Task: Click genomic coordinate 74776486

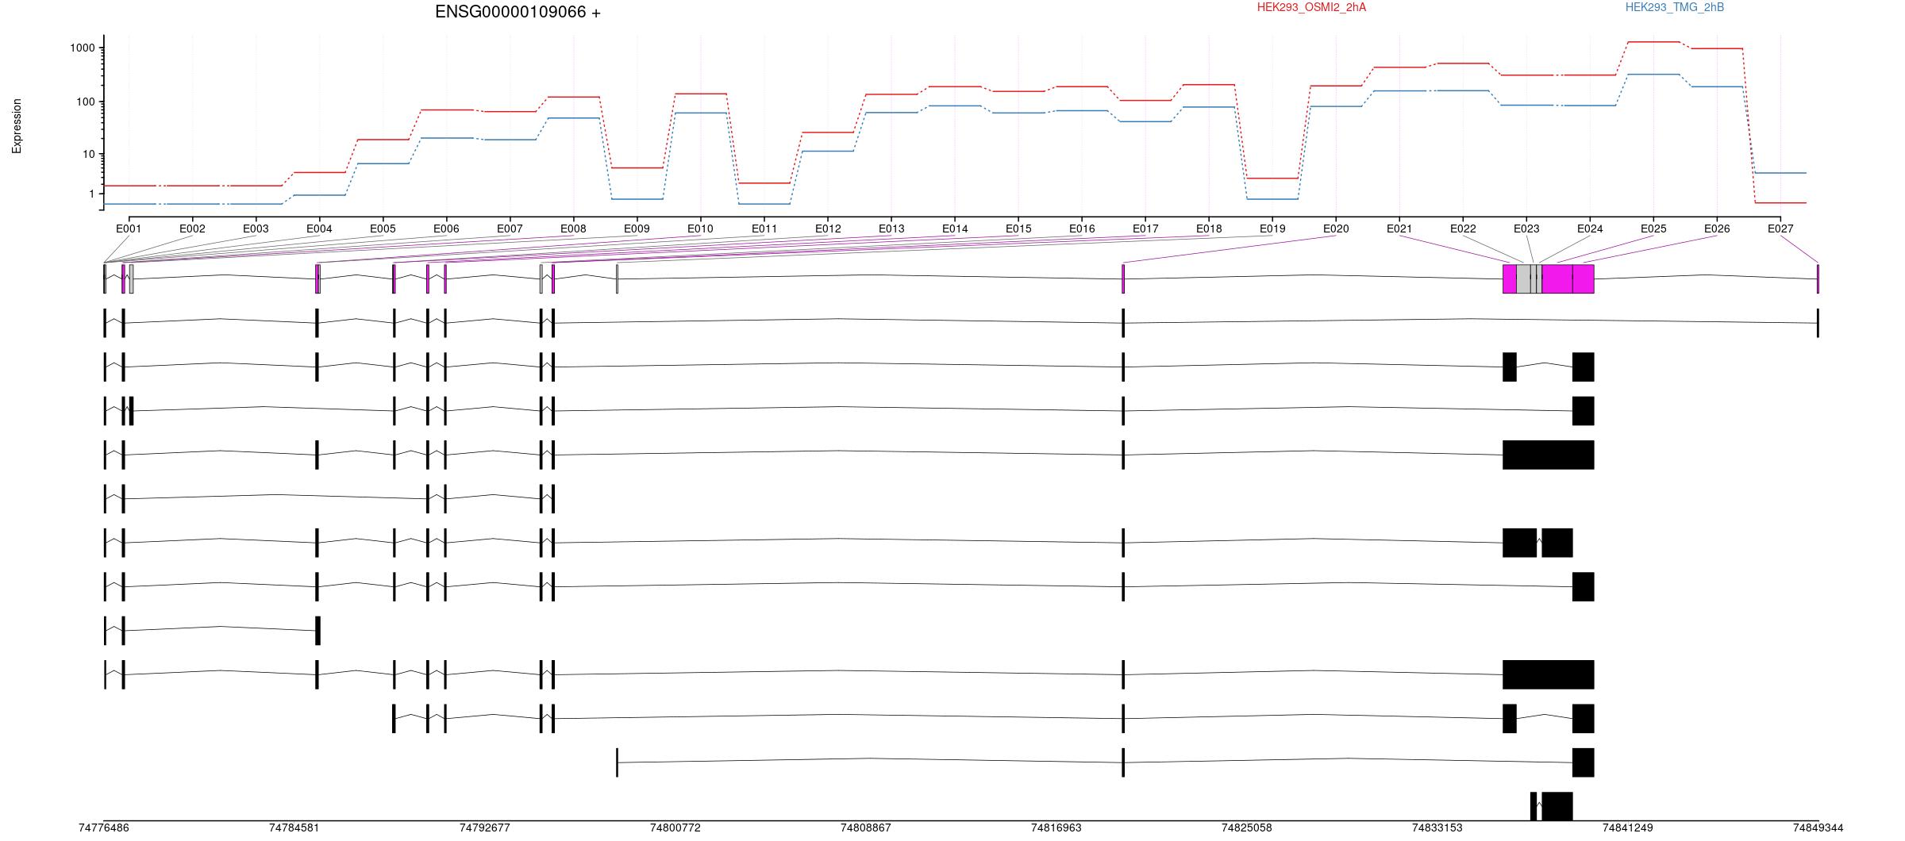Action: click(x=104, y=828)
